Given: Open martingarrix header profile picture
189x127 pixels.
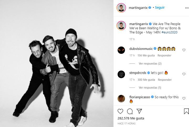Looking at the screenshot, I should point(121,8).
